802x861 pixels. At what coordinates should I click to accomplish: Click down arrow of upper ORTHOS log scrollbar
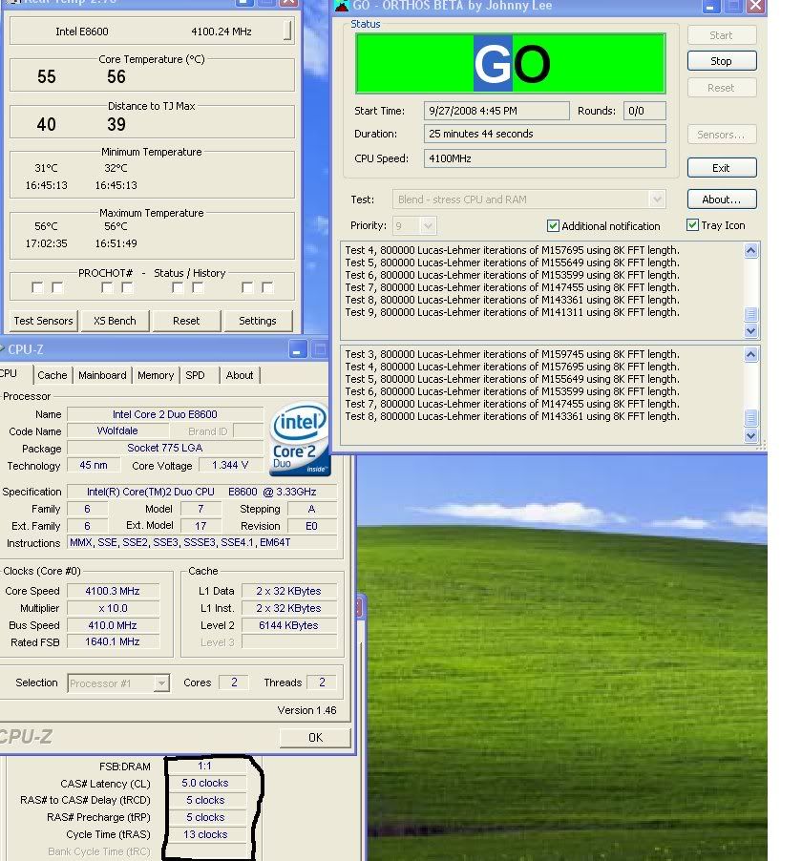pyautogui.click(x=750, y=331)
